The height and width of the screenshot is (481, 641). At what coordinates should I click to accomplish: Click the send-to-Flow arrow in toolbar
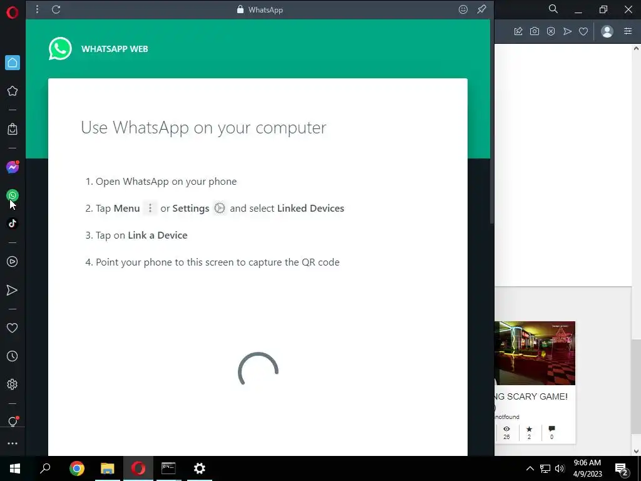(x=567, y=31)
